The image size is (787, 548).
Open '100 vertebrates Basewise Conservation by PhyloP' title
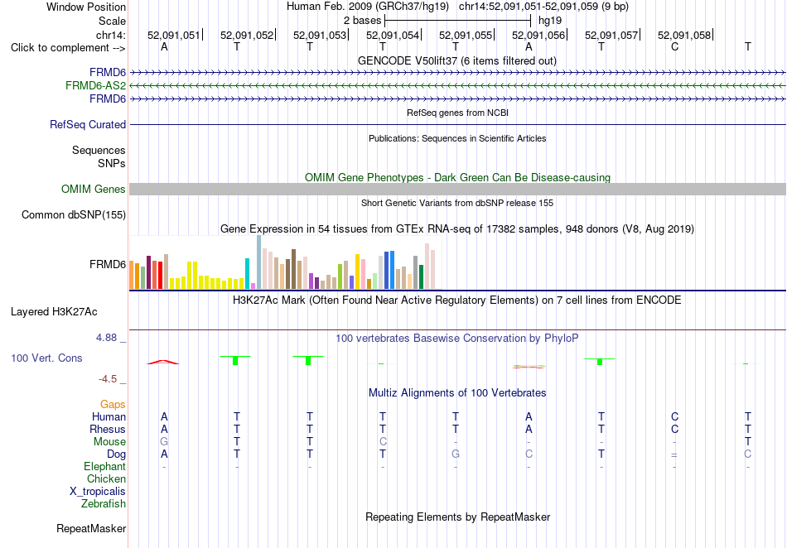click(457, 339)
